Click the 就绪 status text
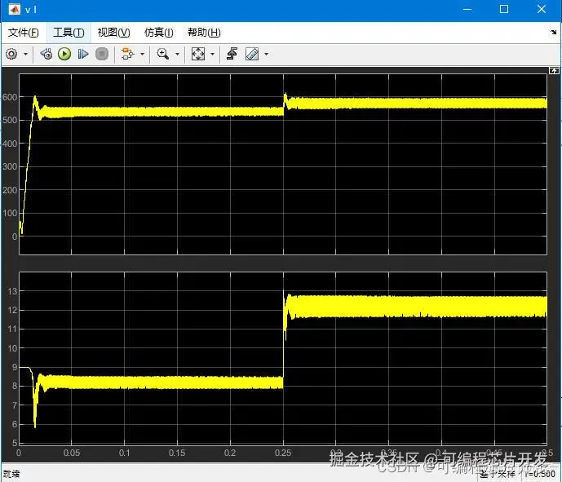Viewport: 562px width, 482px height. click(11, 474)
